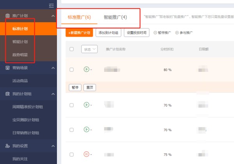Click the 暂停推广 link
Viewport: 234px width, 164px height.
(x=164, y=32)
